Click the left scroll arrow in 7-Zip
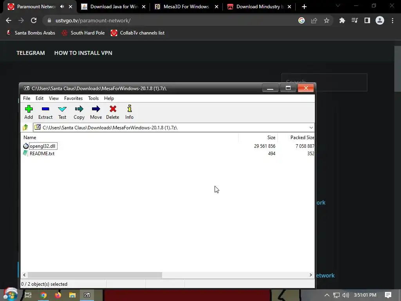 click(24, 275)
